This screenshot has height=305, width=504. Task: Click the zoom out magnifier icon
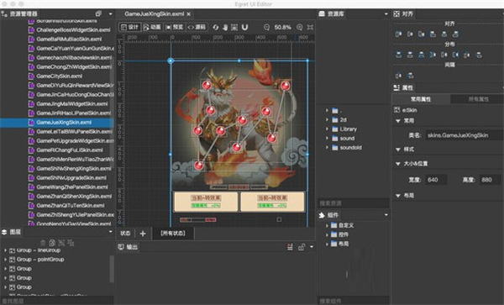pos(266,28)
